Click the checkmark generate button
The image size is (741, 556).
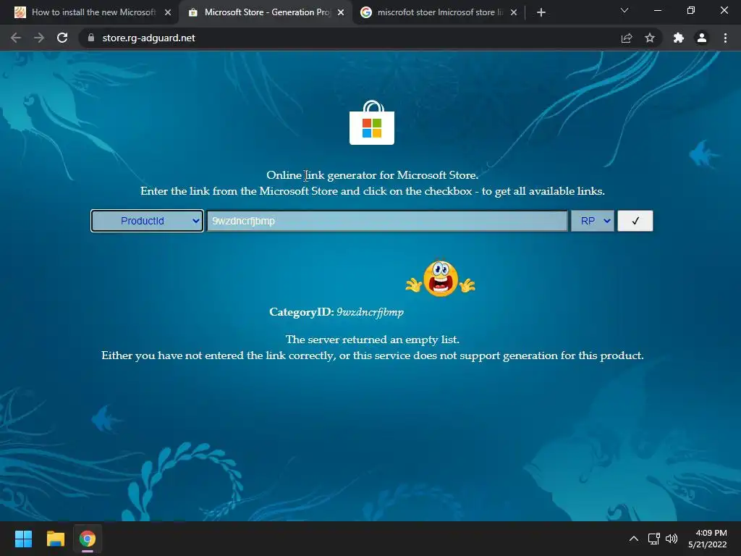tap(635, 221)
